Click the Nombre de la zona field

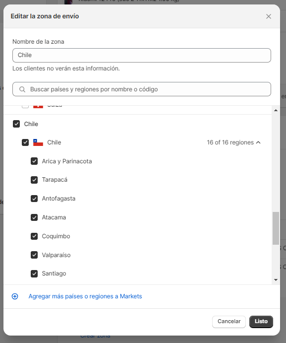coord(142,55)
